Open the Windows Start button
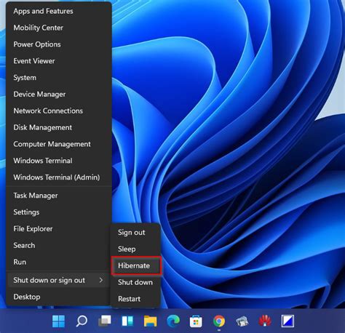The image size is (345, 333). (58, 321)
